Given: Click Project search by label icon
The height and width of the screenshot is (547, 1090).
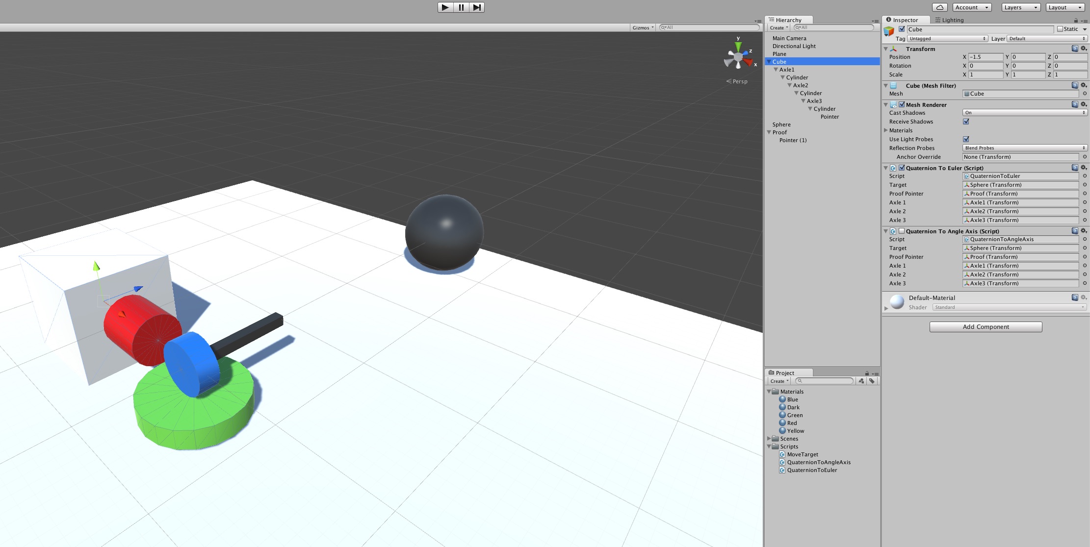Looking at the screenshot, I should 872,381.
